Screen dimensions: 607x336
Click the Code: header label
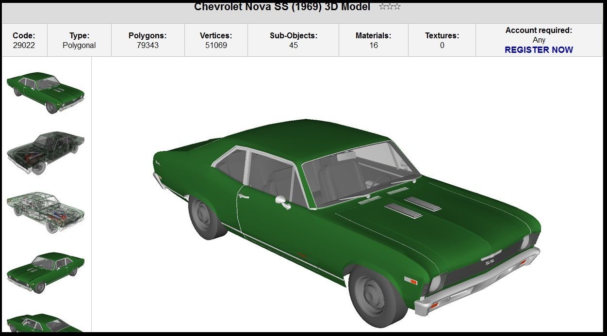pyautogui.click(x=24, y=35)
